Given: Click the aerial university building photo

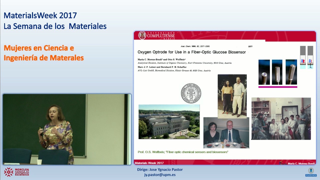Looking at the screenshot, I should (169, 122).
